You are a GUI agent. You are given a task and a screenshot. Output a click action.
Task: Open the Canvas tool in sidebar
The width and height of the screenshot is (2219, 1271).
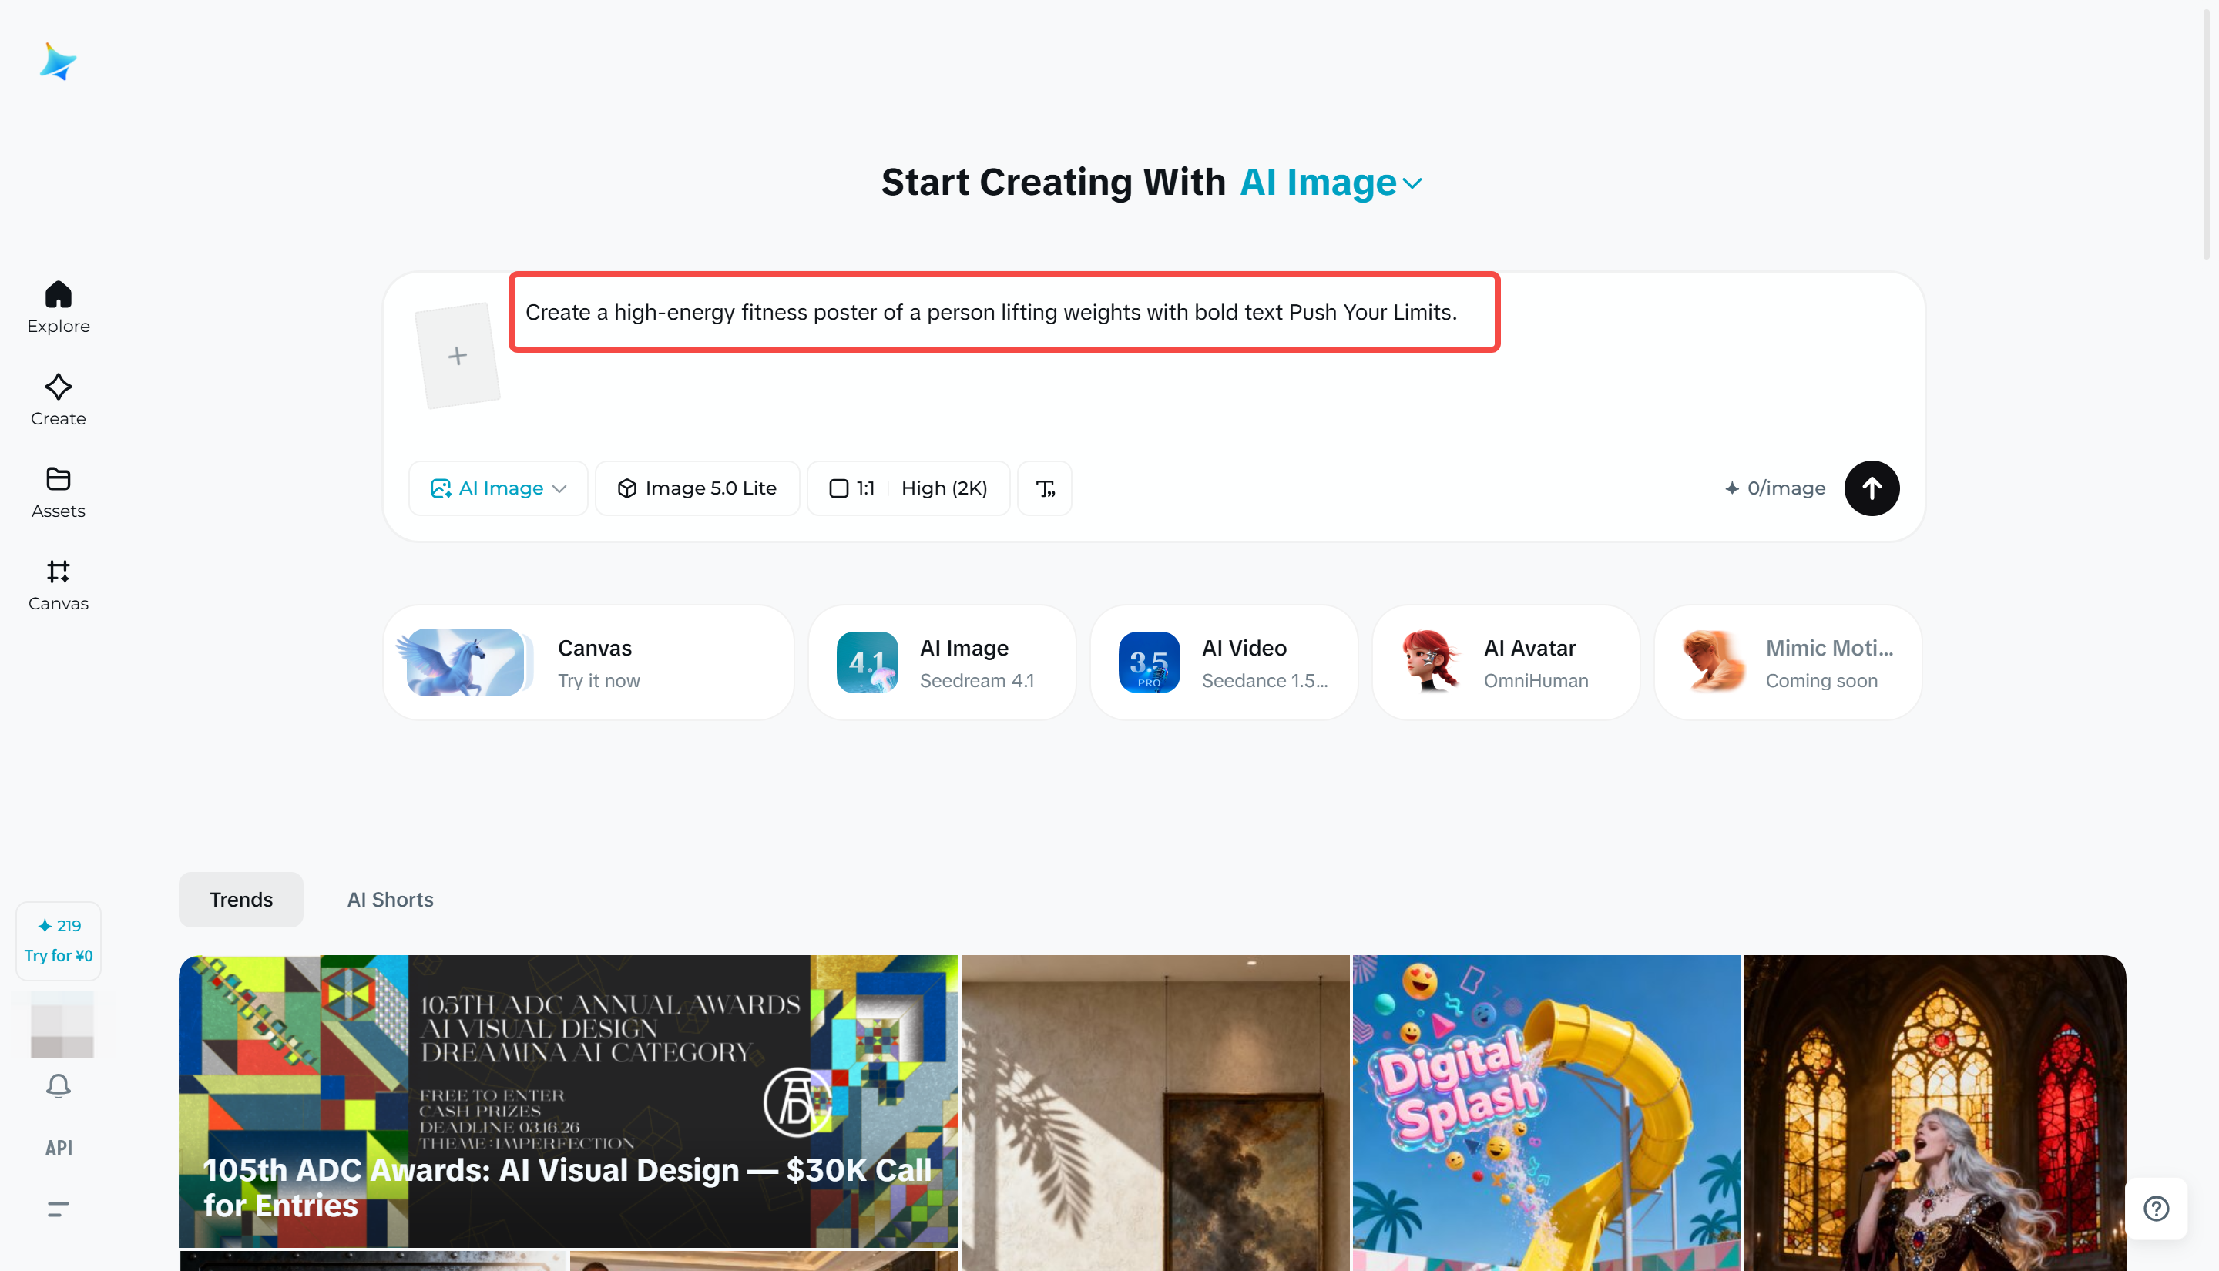coord(59,584)
